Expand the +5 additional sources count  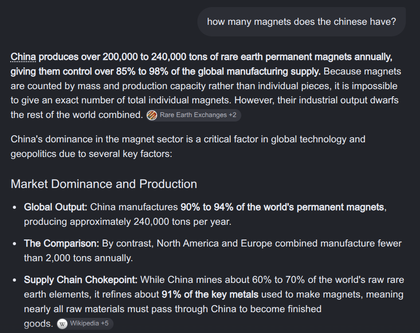click(x=105, y=323)
